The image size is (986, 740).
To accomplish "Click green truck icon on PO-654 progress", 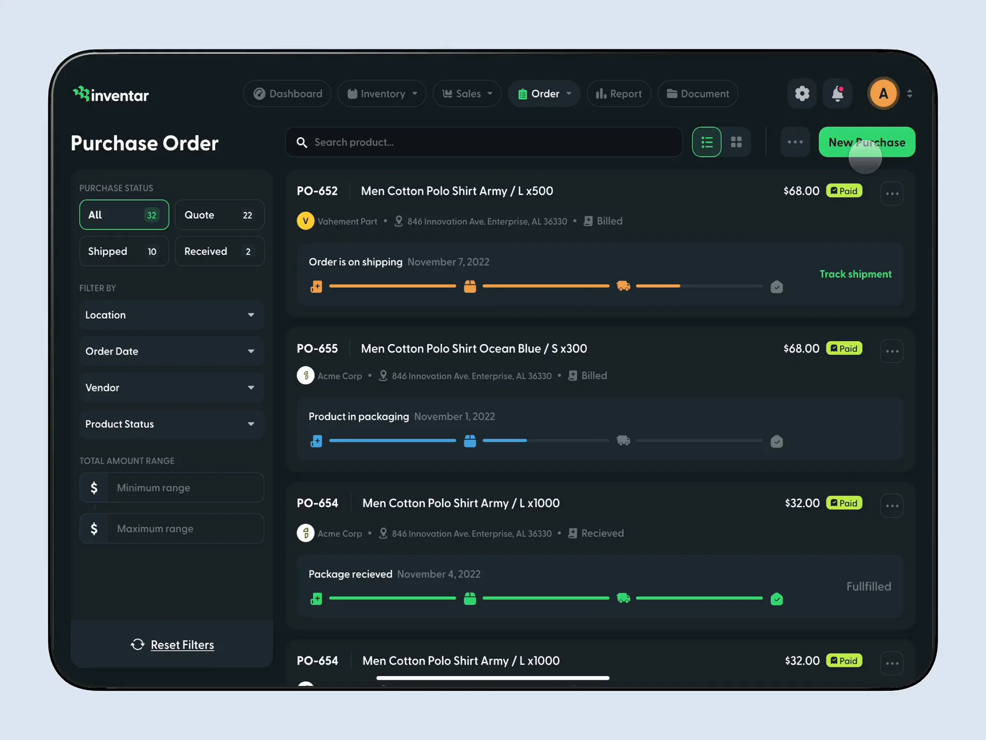I will [623, 598].
